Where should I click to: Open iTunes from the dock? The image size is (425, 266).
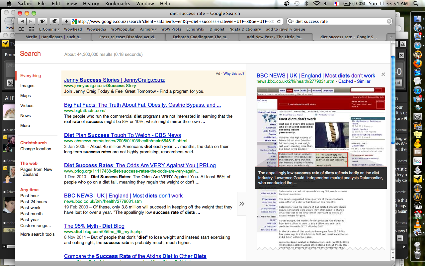(x=418, y=90)
